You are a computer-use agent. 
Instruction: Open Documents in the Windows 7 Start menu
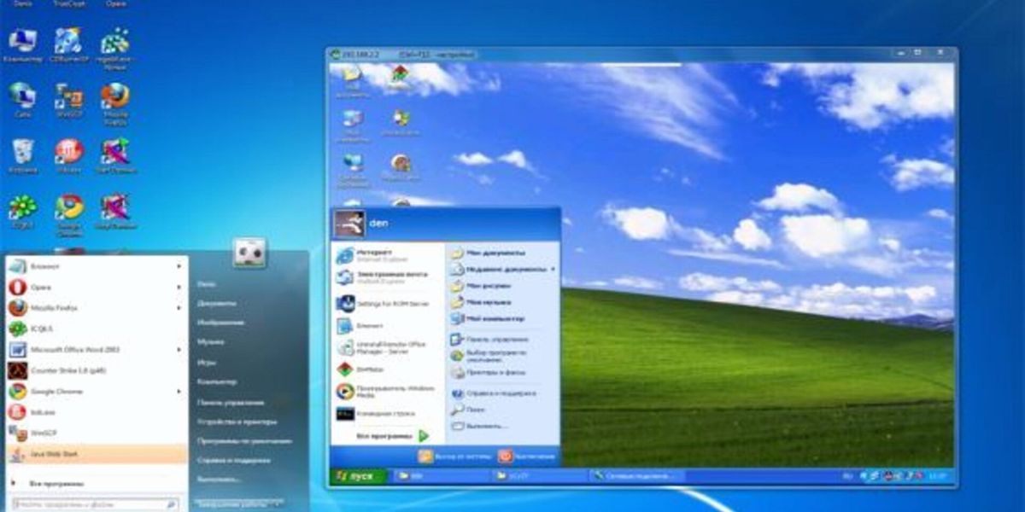coord(216,303)
